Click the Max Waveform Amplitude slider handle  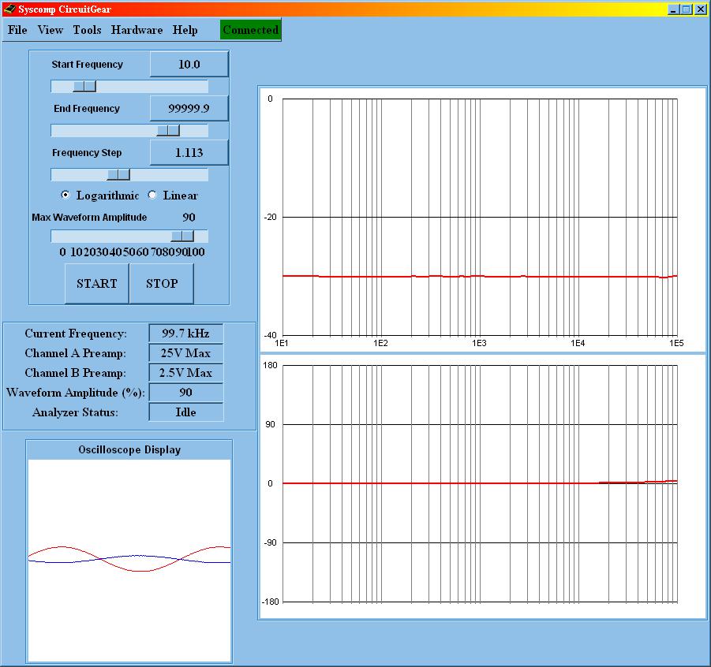pos(182,236)
